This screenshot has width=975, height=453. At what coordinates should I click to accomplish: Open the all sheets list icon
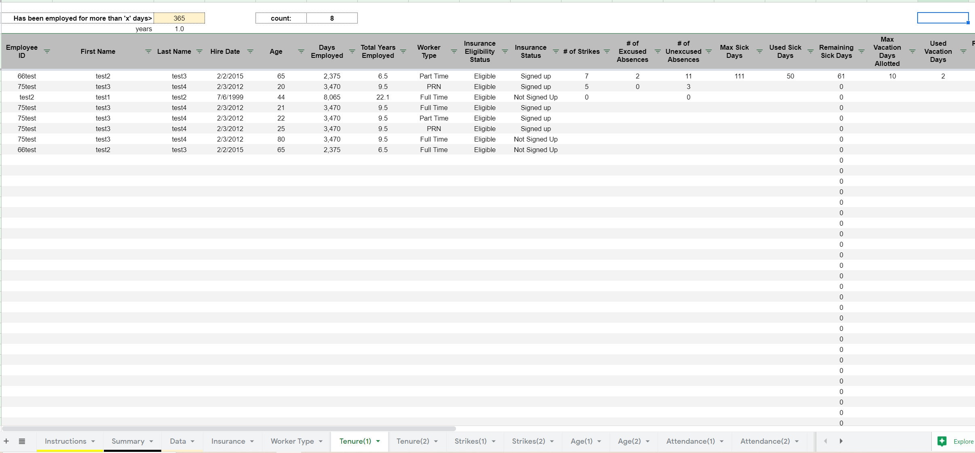point(22,441)
